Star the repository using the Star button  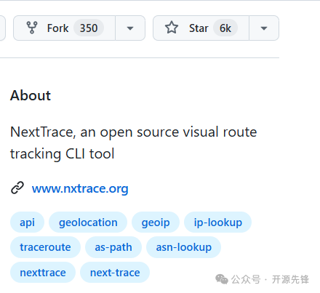click(x=201, y=28)
